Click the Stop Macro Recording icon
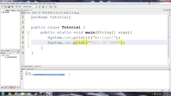 [72, 13]
